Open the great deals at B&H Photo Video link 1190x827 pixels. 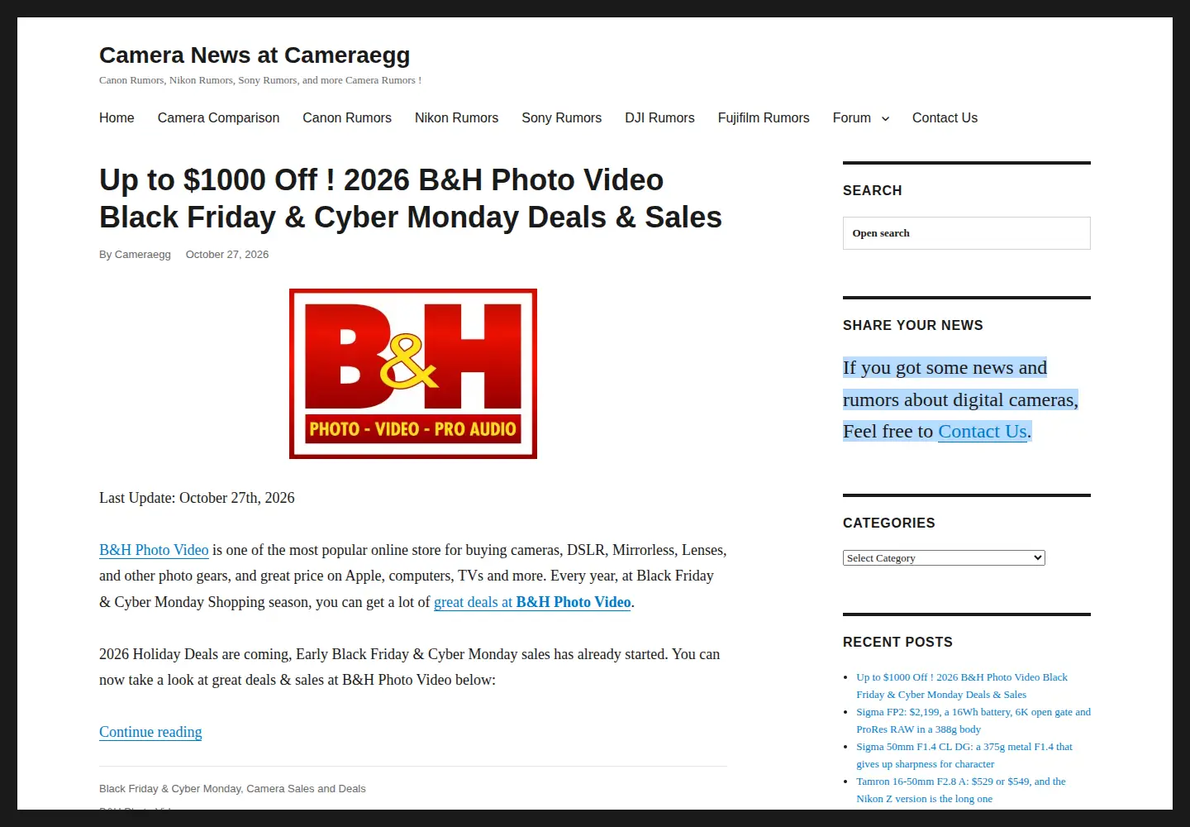pyautogui.click(x=532, y=602)
